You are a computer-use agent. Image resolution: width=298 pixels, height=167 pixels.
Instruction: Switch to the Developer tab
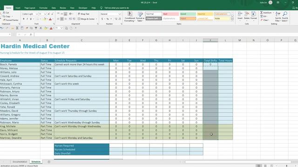pyautogui.click(x=83, y=8)
